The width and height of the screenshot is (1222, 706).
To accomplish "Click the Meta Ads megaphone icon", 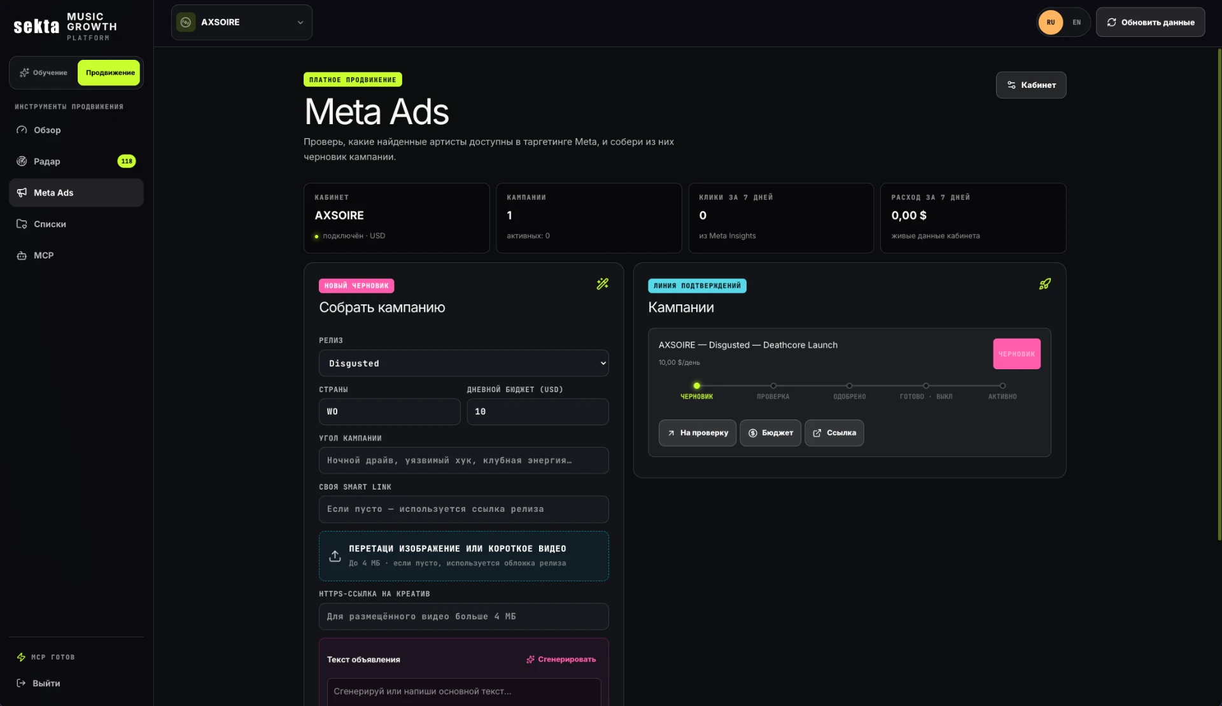I will (22, 192).
